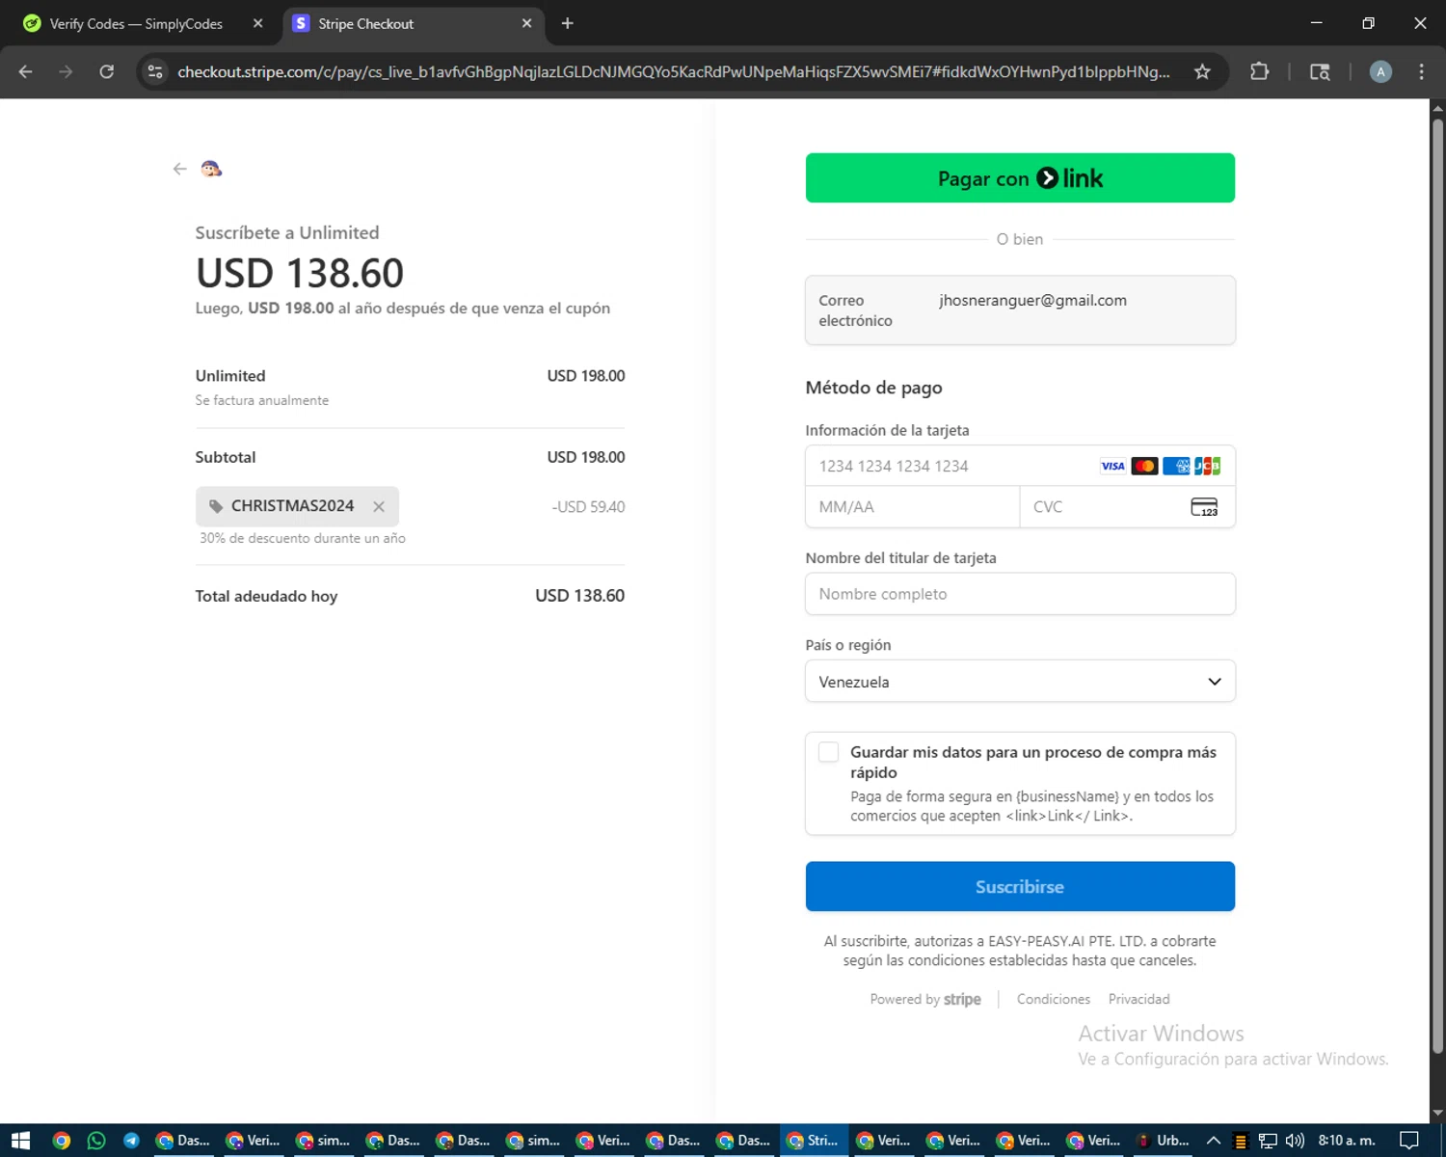Go forward in browser history
This screenshot has width=1446, height=1157.
pos(66,71)
